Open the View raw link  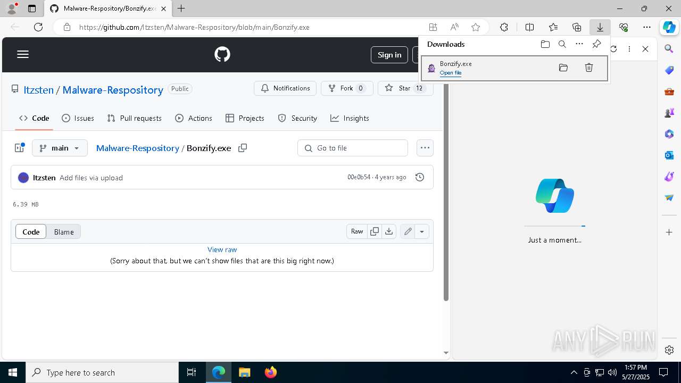point(222,249)
